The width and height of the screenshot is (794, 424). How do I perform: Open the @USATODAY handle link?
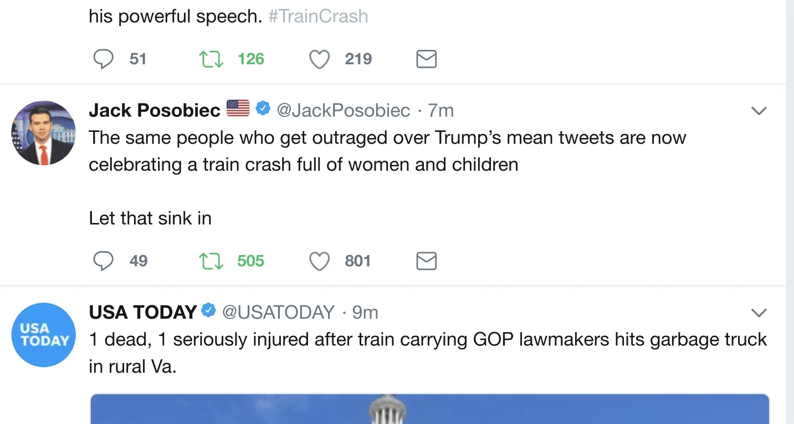278,312
